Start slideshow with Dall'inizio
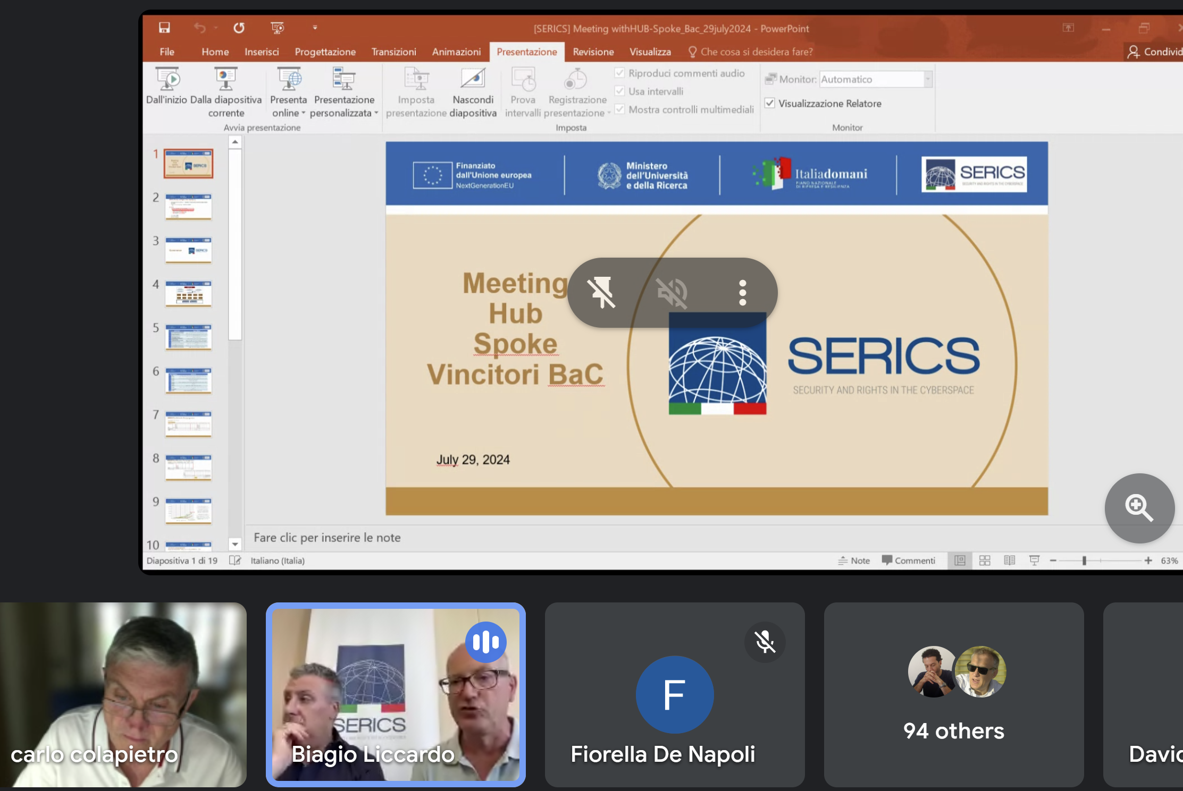Image resolution: width=1183 pixels, height=791 pixels. pos(167,86)
